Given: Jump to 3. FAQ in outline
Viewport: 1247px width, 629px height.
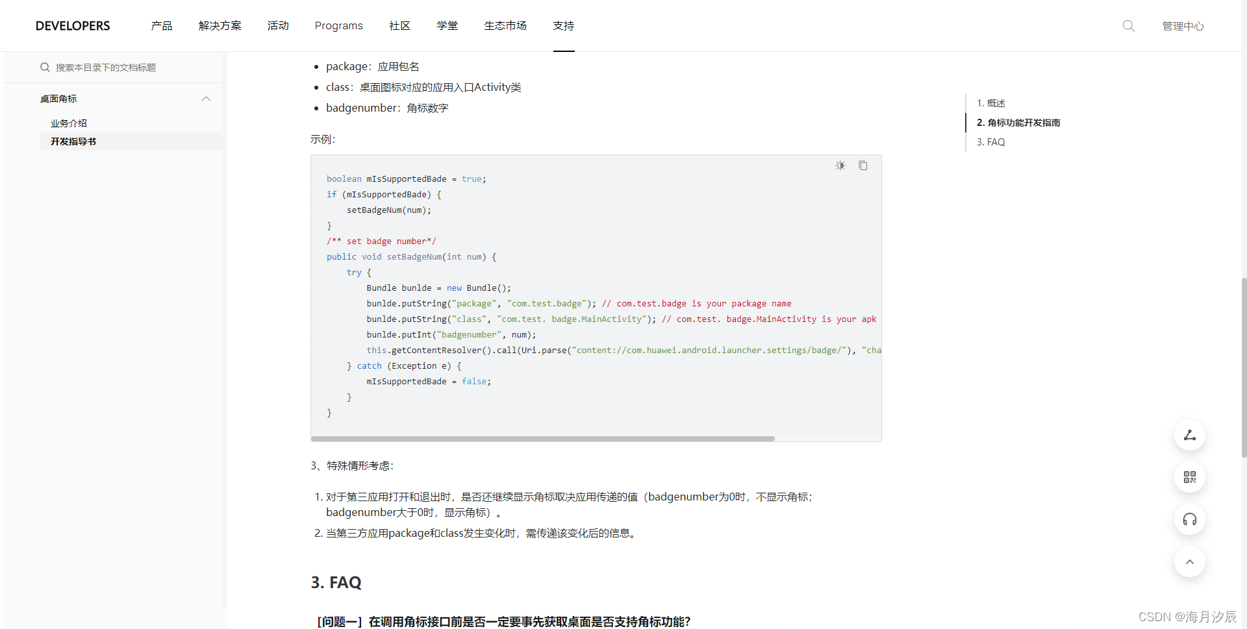Looking at the screenshot, I should (x=991, y=142).
